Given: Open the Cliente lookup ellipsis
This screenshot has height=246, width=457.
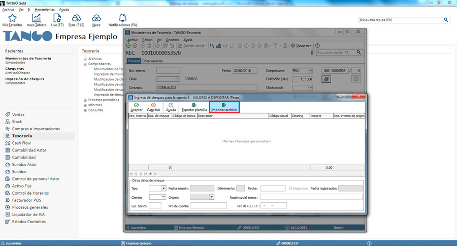Looking at the screenshot, I should pos(163,197).
